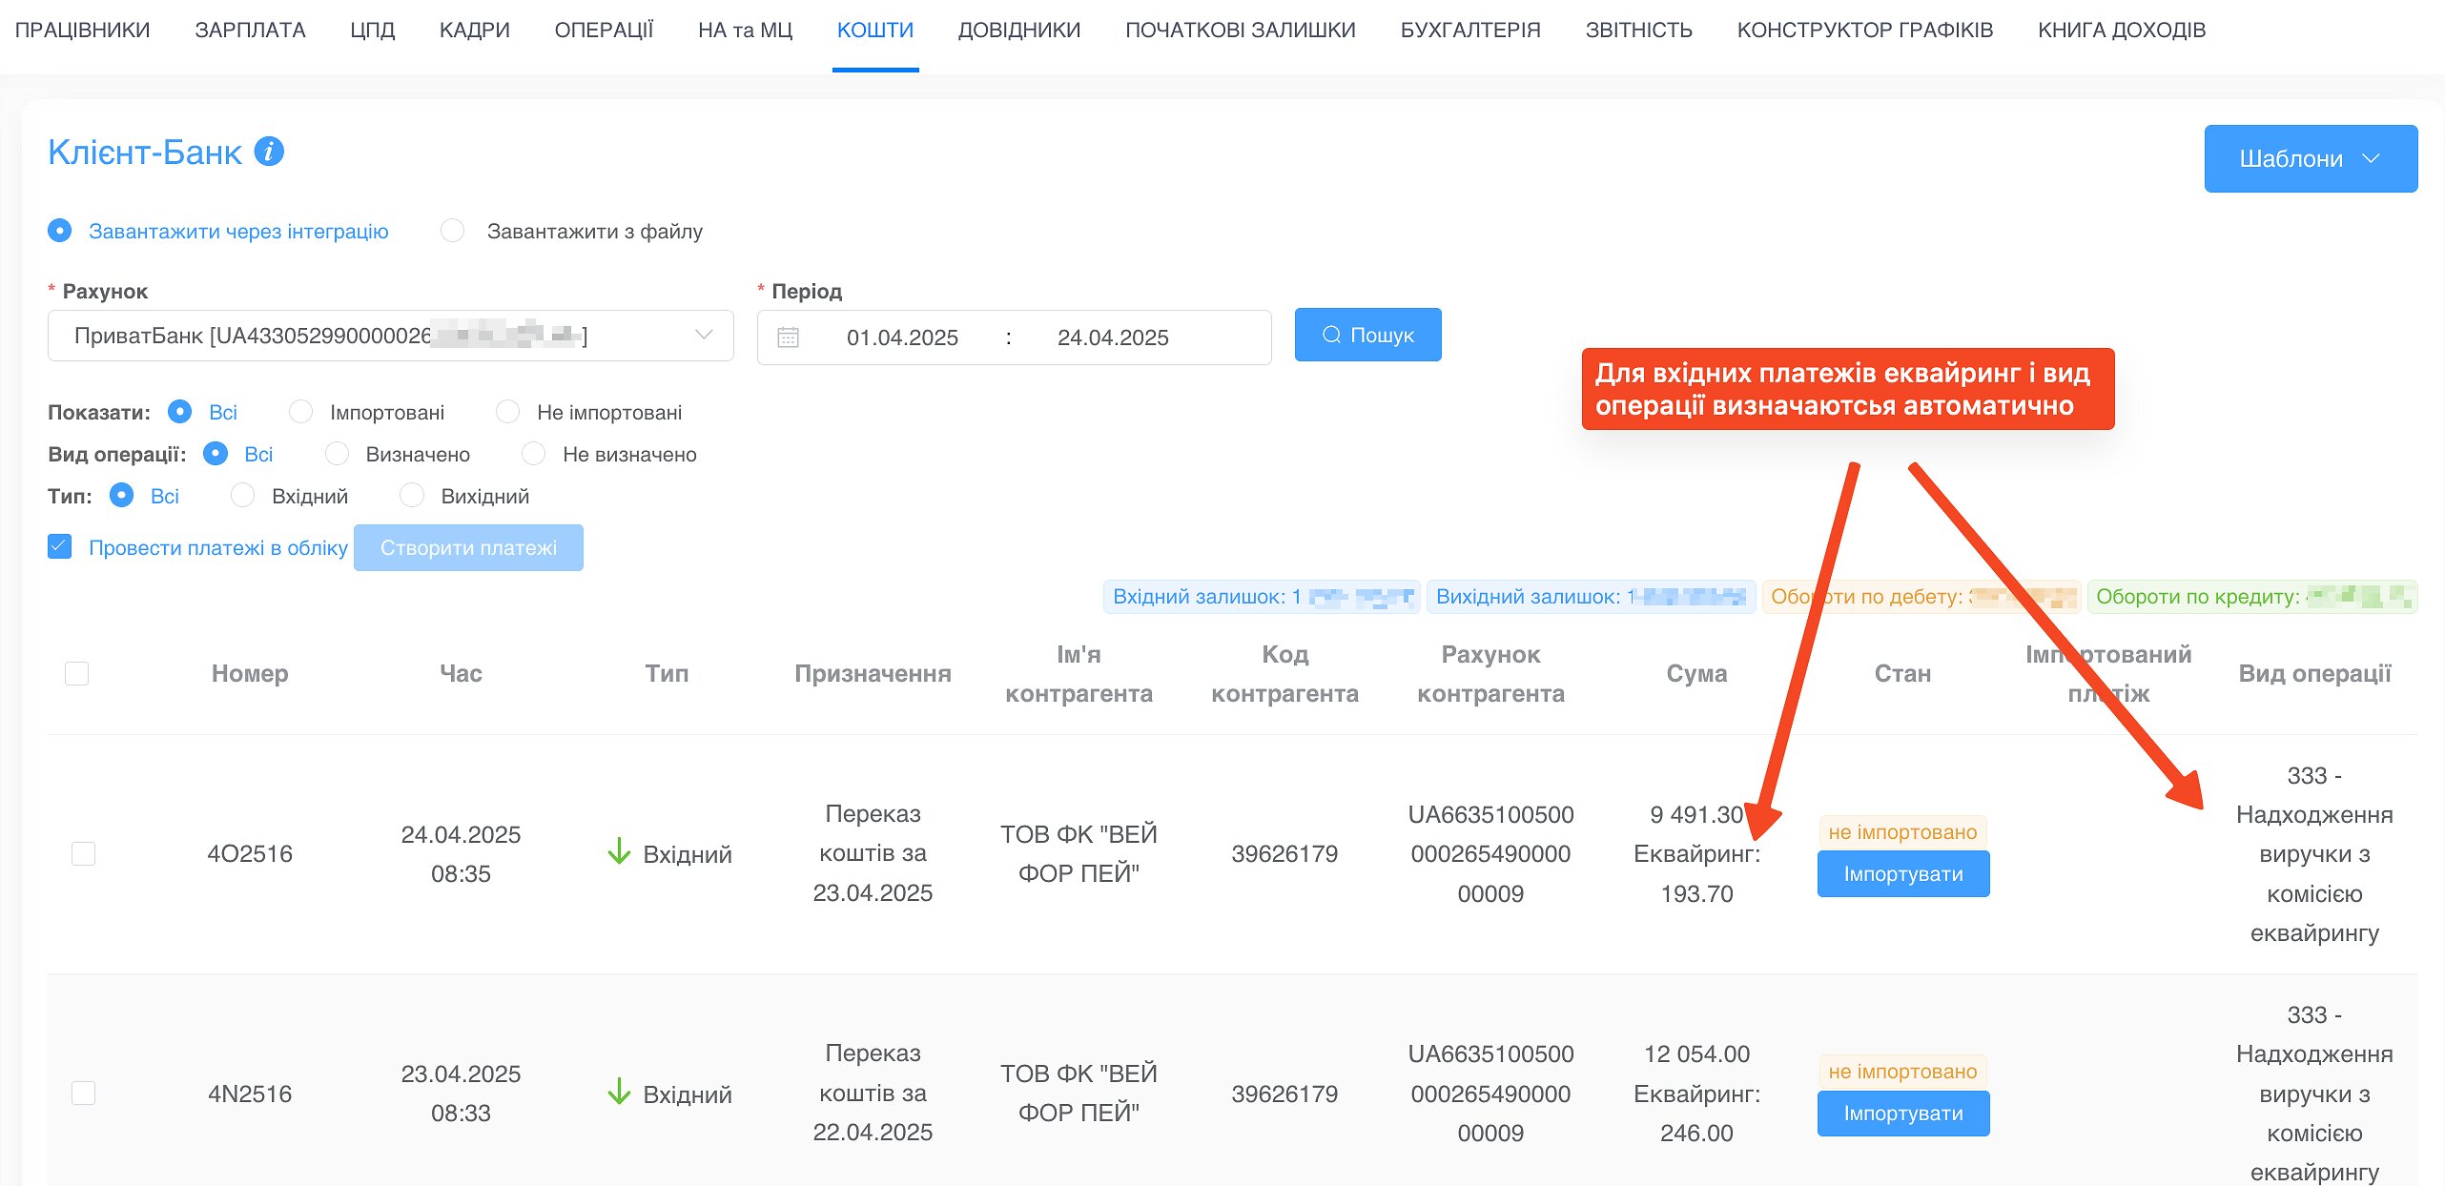The image size is (2445, 1186).
Task: Click purpose text Переказ коштів за 22.04.2025
Action: click(x=873, y=1093)
